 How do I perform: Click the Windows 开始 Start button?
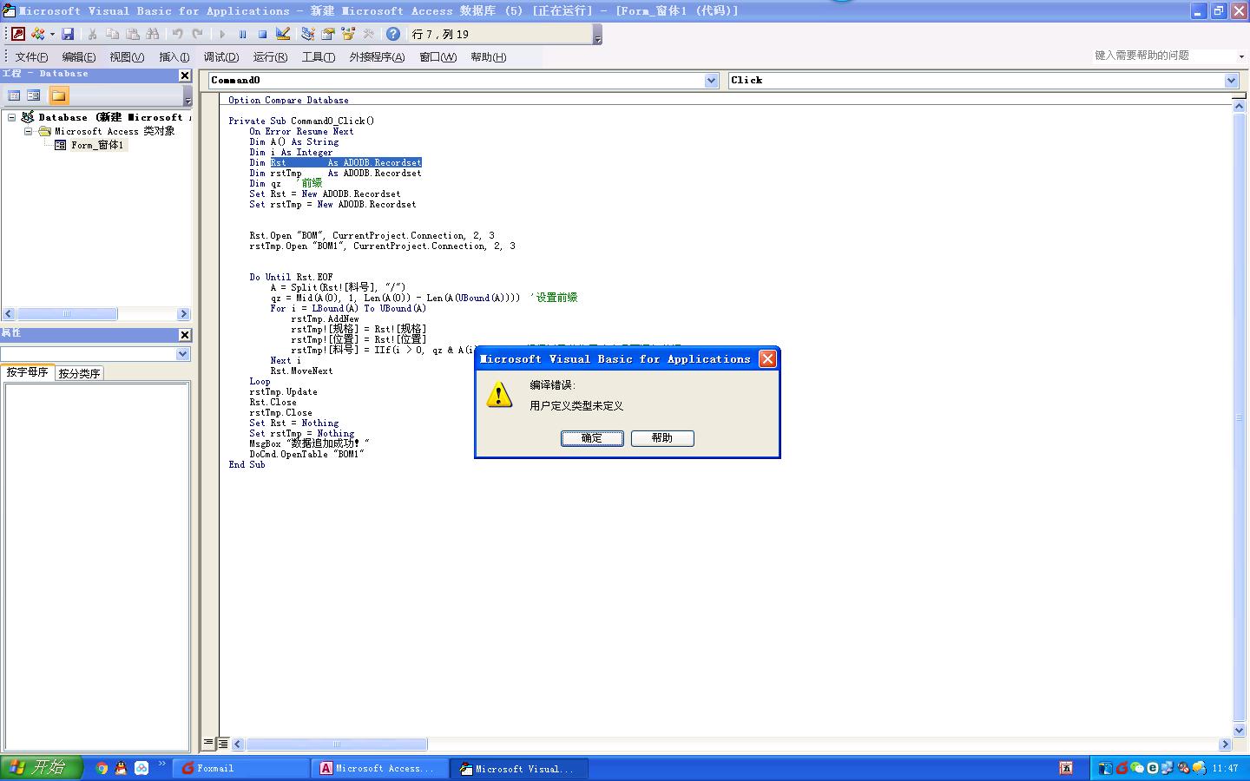[x=41, y=768]
